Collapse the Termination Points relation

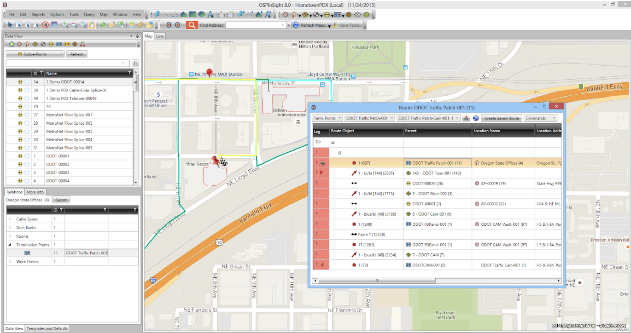point(10,245)
